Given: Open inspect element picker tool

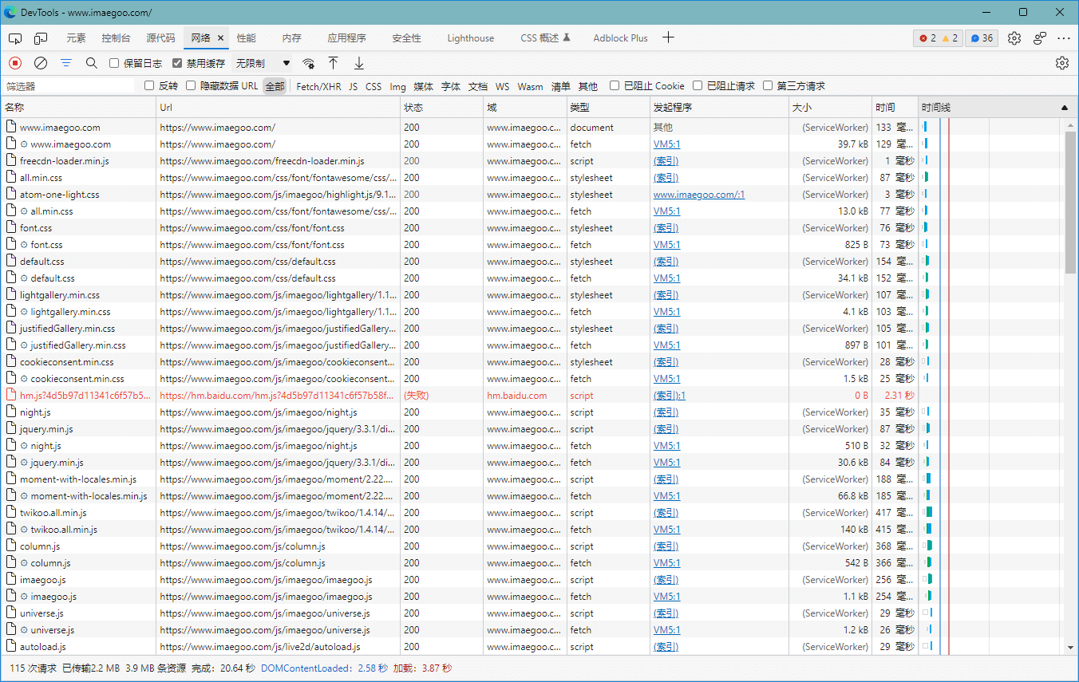Looking at the screenshot, I should click(x=15, y=38).
